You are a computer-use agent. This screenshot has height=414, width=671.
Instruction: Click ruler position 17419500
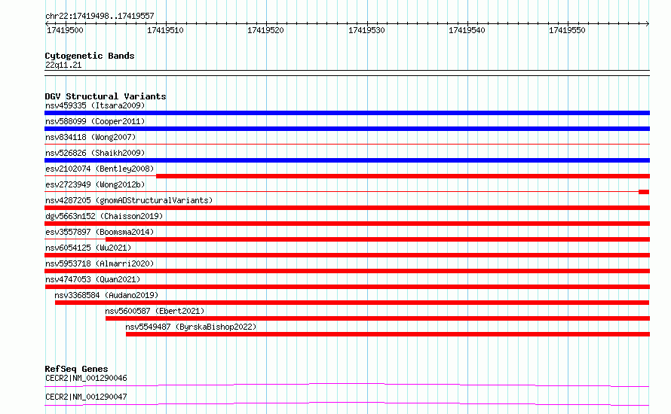point(65,30)
